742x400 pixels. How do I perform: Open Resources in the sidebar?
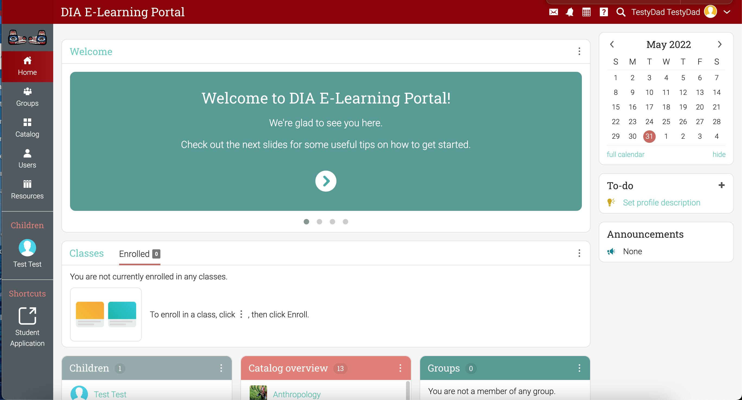coord(27,189)
